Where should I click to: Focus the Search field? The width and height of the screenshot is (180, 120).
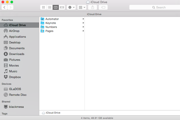(x=154, y=7)
